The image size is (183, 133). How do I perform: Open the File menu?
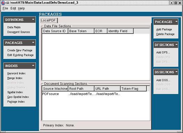[x=5, y=8]
